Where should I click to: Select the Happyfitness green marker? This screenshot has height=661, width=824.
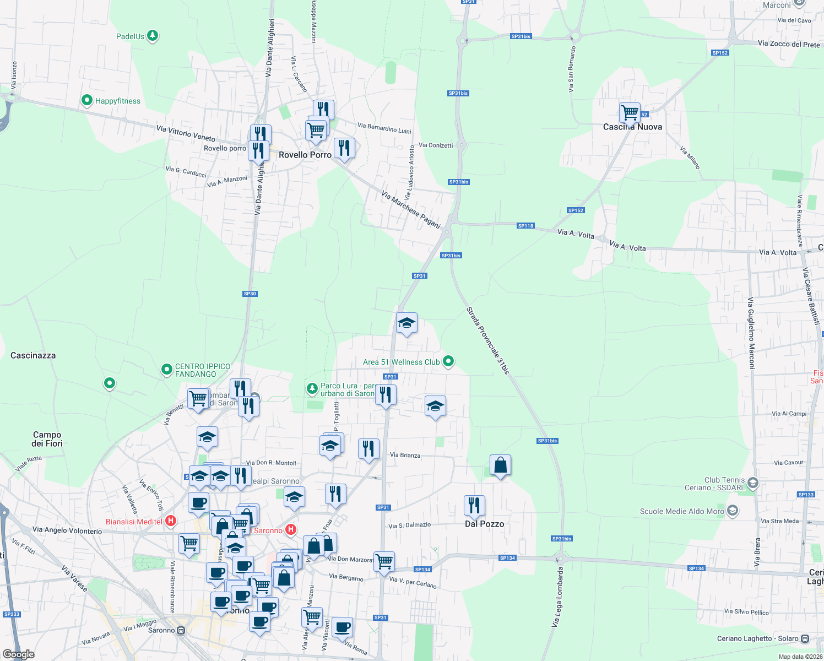coord(86,100)
